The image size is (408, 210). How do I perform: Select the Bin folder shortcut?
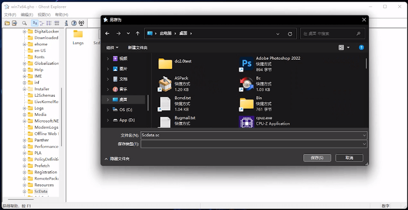coord(255,103)
